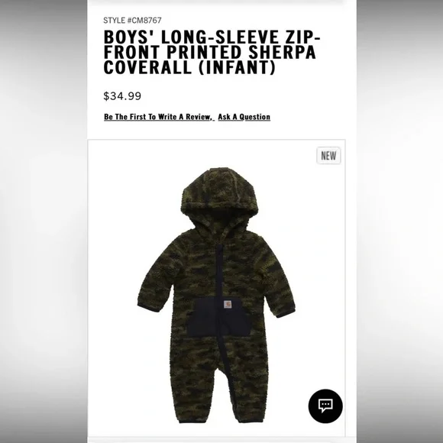This screenshot has height=443, width=443.
Task: Click the $34.99 price
Action: pos(122,96)
